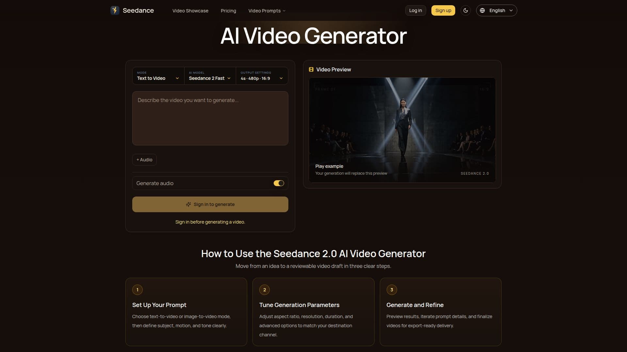
Task: Click the Generate and Refine heading
Action: tap(415, 305)
